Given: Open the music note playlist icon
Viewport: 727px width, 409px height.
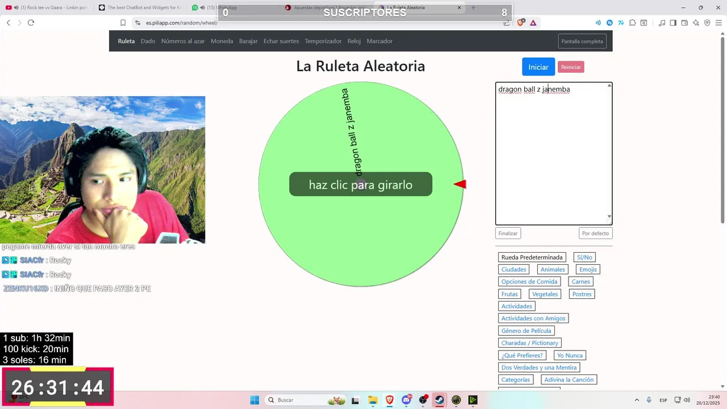Looking at the screenshot, I should (x=662, y=23).
